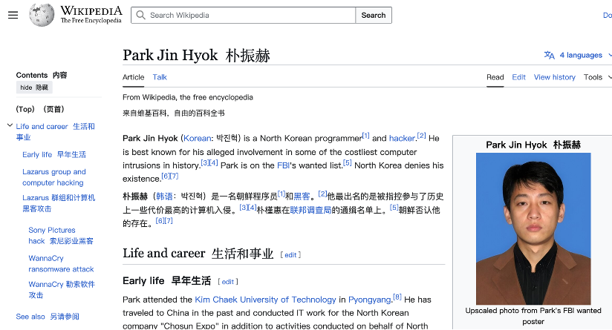
Task: Switch to the Talk tab
Action: click(160, 77)
